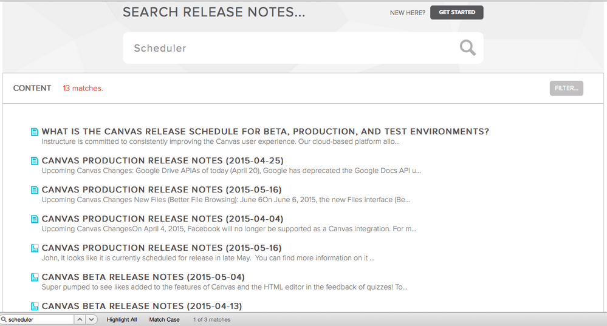Open Canvas Production Release Notes (2015-04-25)

click(162, 161)
